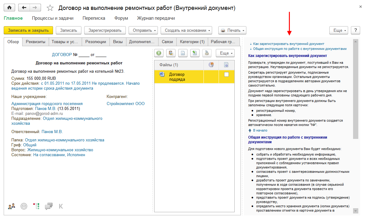Tick checkbox in Договор подряда row
Image resolution: width=366 pixels, height=219 pixels.
click(x=226, y=75)
